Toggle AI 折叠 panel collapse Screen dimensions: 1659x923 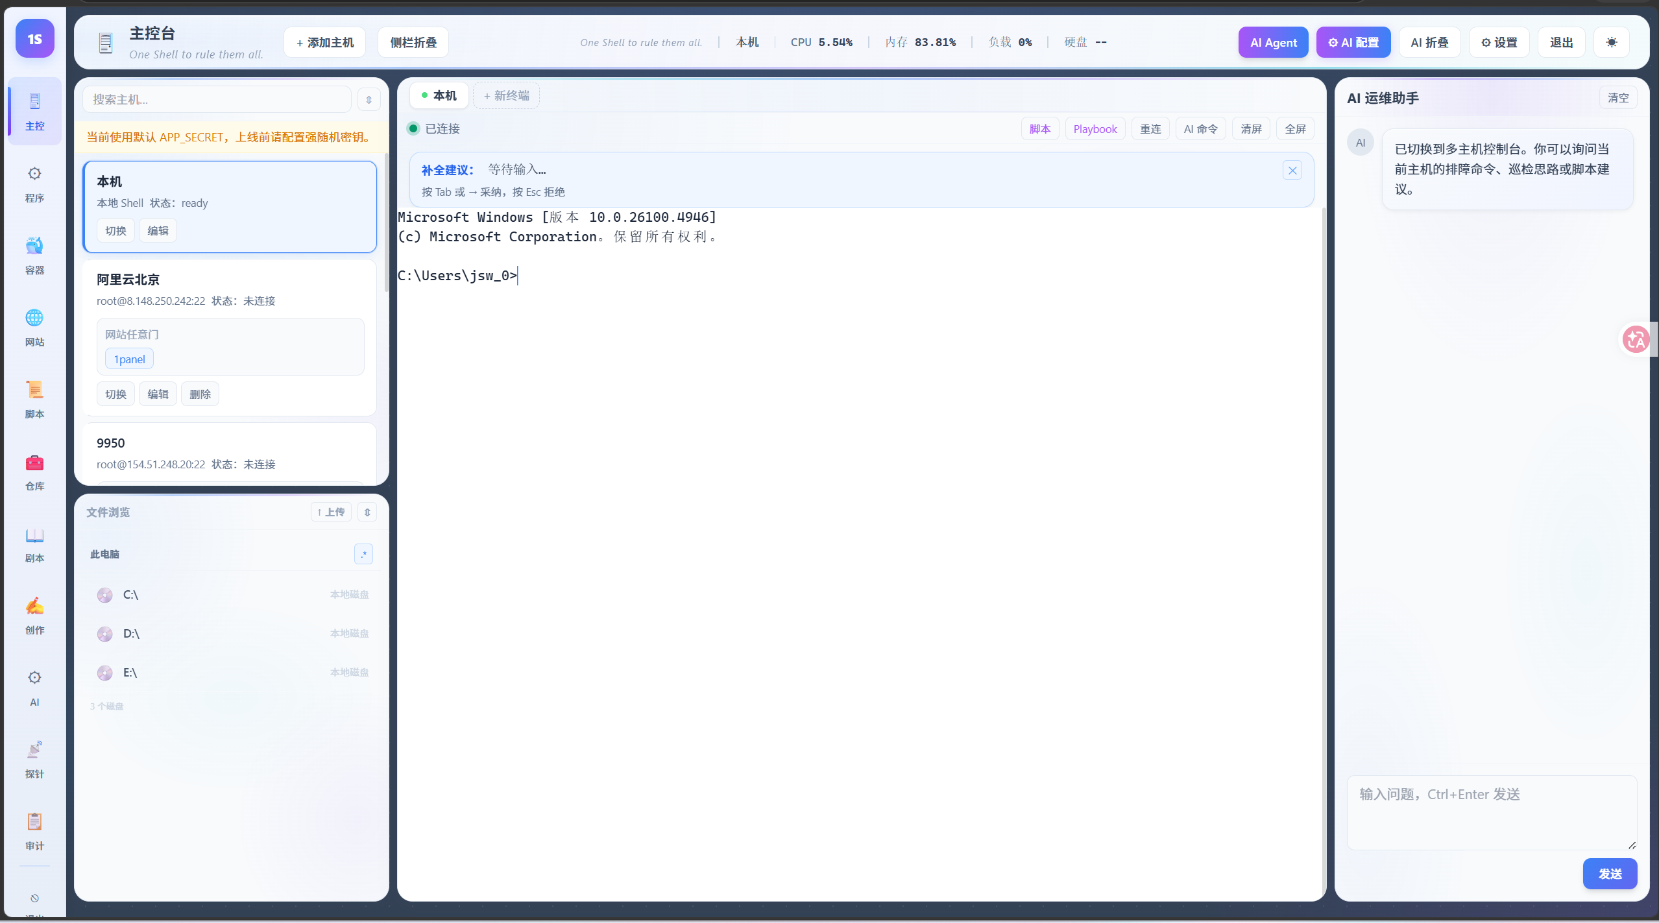click(1429, 42)
